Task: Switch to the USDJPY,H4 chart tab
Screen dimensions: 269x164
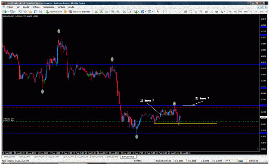Action: (53, 157)
